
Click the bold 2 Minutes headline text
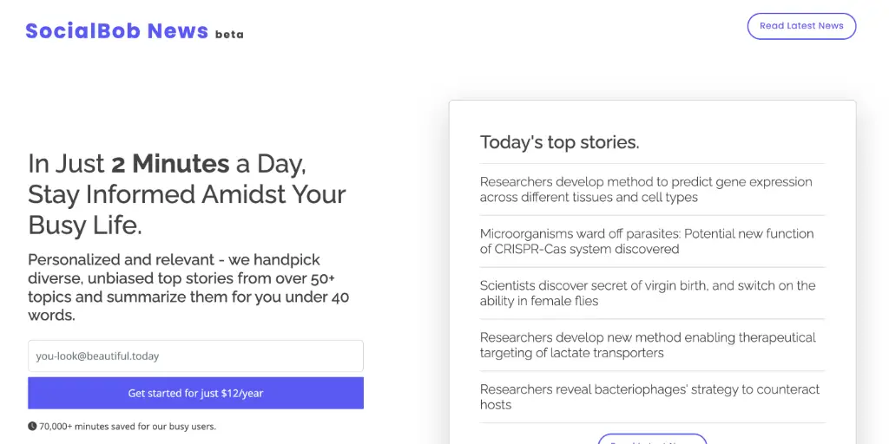point(170,163)
